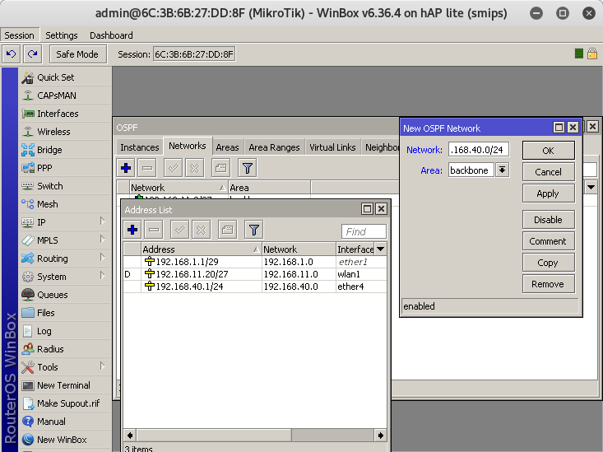Click the filter funnel in the OSPF toolbar

tap(248, 168)
